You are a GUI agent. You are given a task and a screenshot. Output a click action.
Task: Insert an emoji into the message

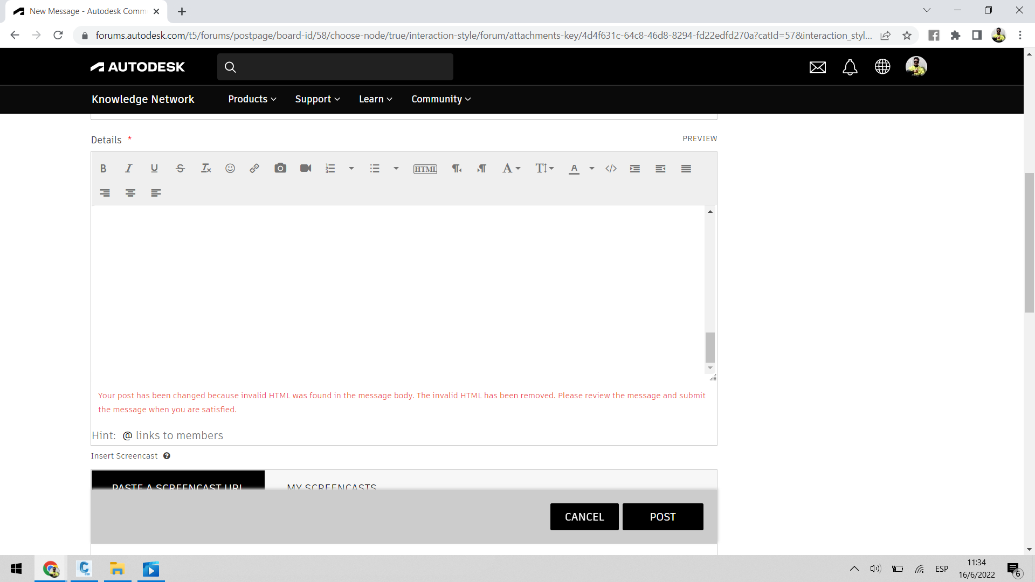[230, 169]
